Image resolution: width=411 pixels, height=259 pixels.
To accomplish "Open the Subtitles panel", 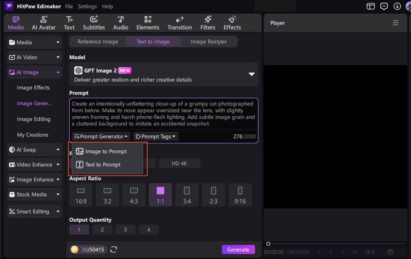I will pyautogui.click(x=94, y=23).
